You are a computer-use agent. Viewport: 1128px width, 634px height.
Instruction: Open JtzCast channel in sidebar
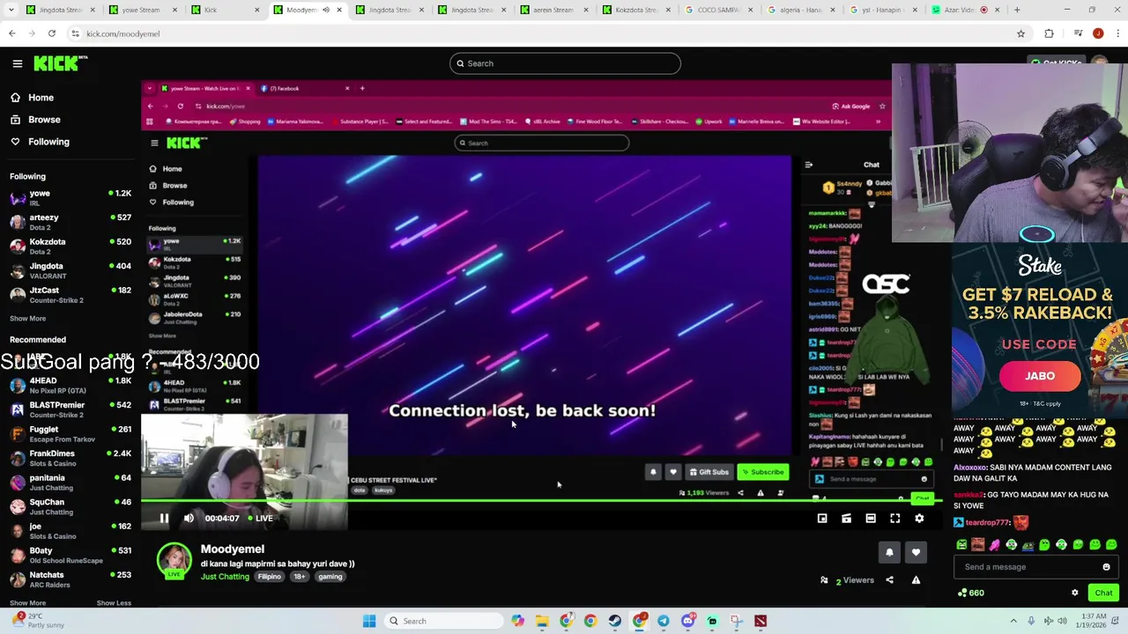coord(70,294)
